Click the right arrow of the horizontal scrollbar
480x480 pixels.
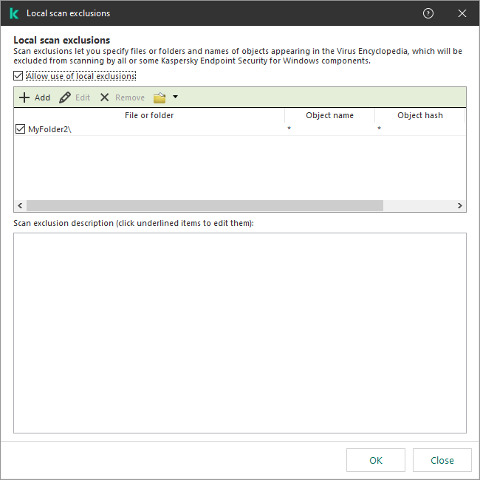coord(459,205)
